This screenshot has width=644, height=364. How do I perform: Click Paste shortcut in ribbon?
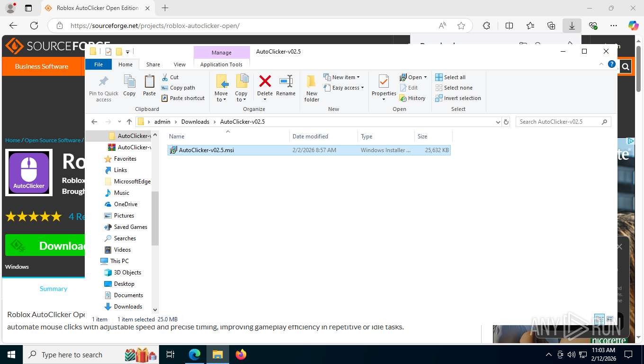point(183,98)
